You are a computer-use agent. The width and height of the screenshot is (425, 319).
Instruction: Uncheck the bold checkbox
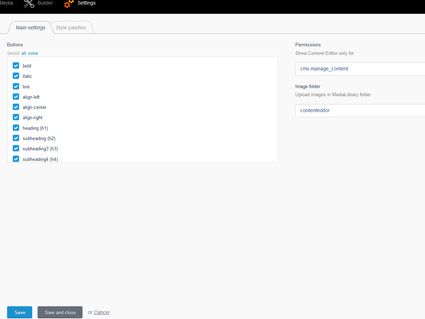[16, 65]
